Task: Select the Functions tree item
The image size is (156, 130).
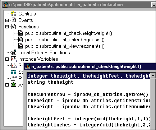Action: (28, 27)
